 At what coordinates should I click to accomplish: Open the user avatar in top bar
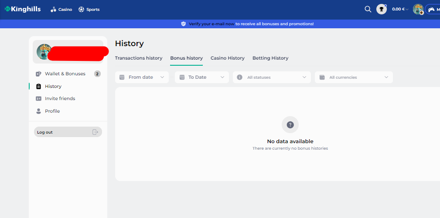(x=418, y=9)
